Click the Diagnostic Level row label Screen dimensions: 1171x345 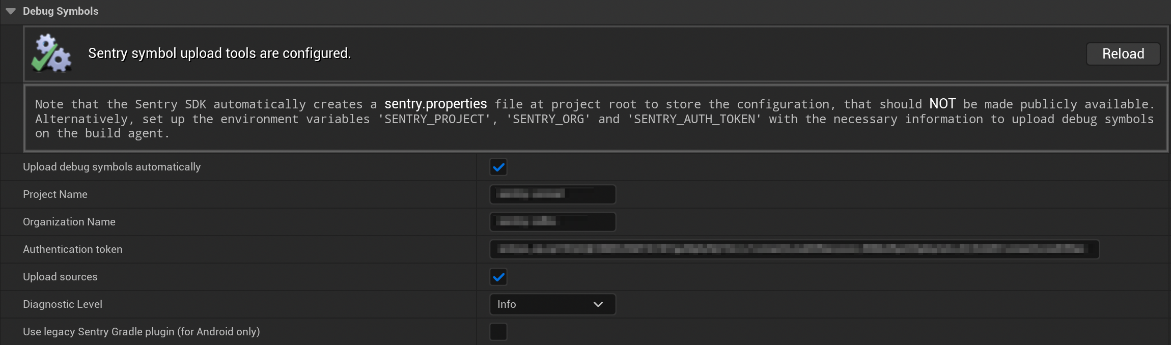coord(63,304)
